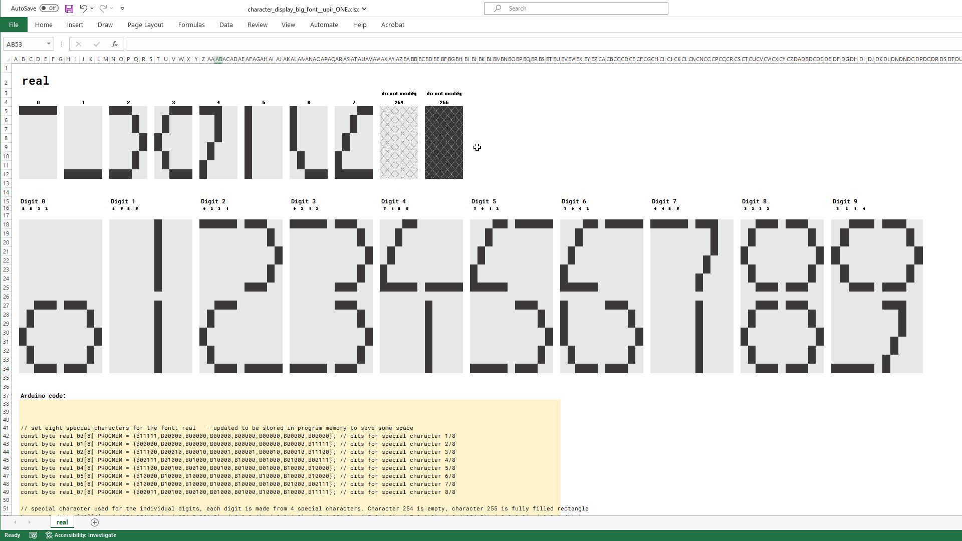The height and width of the screenshot is (541, 962).
Task: Click inside the Search box
Action: tap(575, 8)
